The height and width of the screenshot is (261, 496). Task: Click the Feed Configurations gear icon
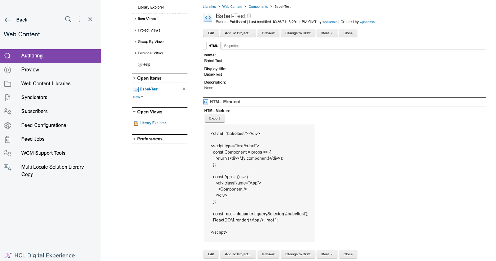click(8, 125)
